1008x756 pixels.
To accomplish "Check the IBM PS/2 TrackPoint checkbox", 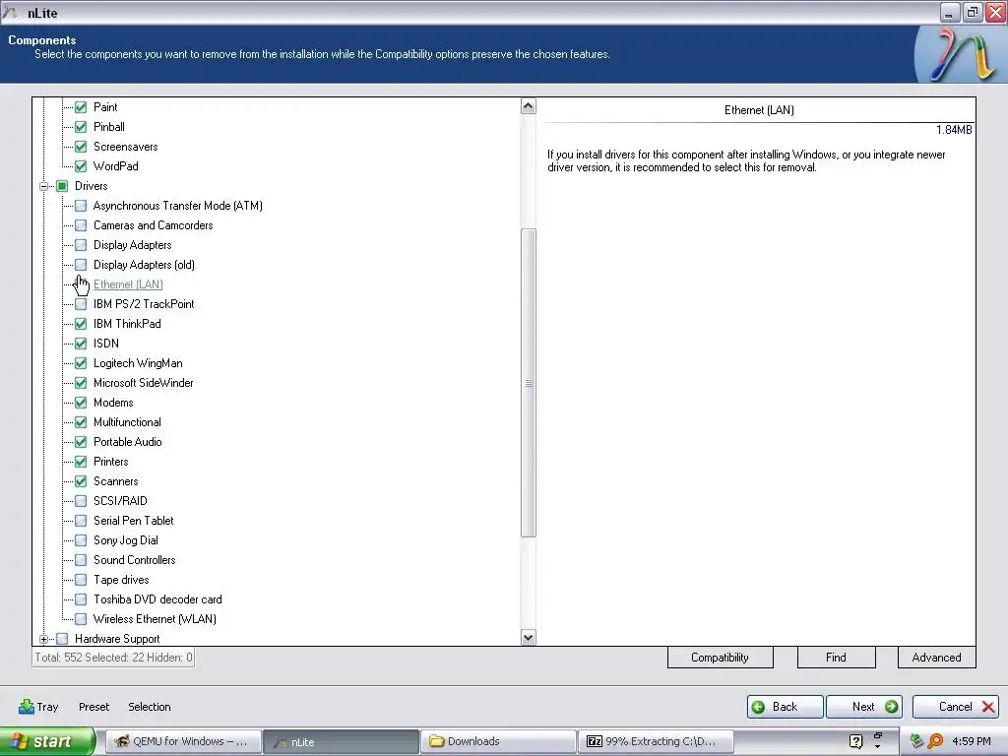I will click(x=81, y=304).
